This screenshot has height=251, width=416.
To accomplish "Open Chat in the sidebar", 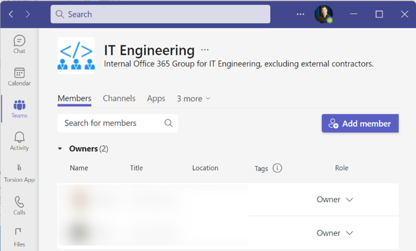I will click(20, 44).
